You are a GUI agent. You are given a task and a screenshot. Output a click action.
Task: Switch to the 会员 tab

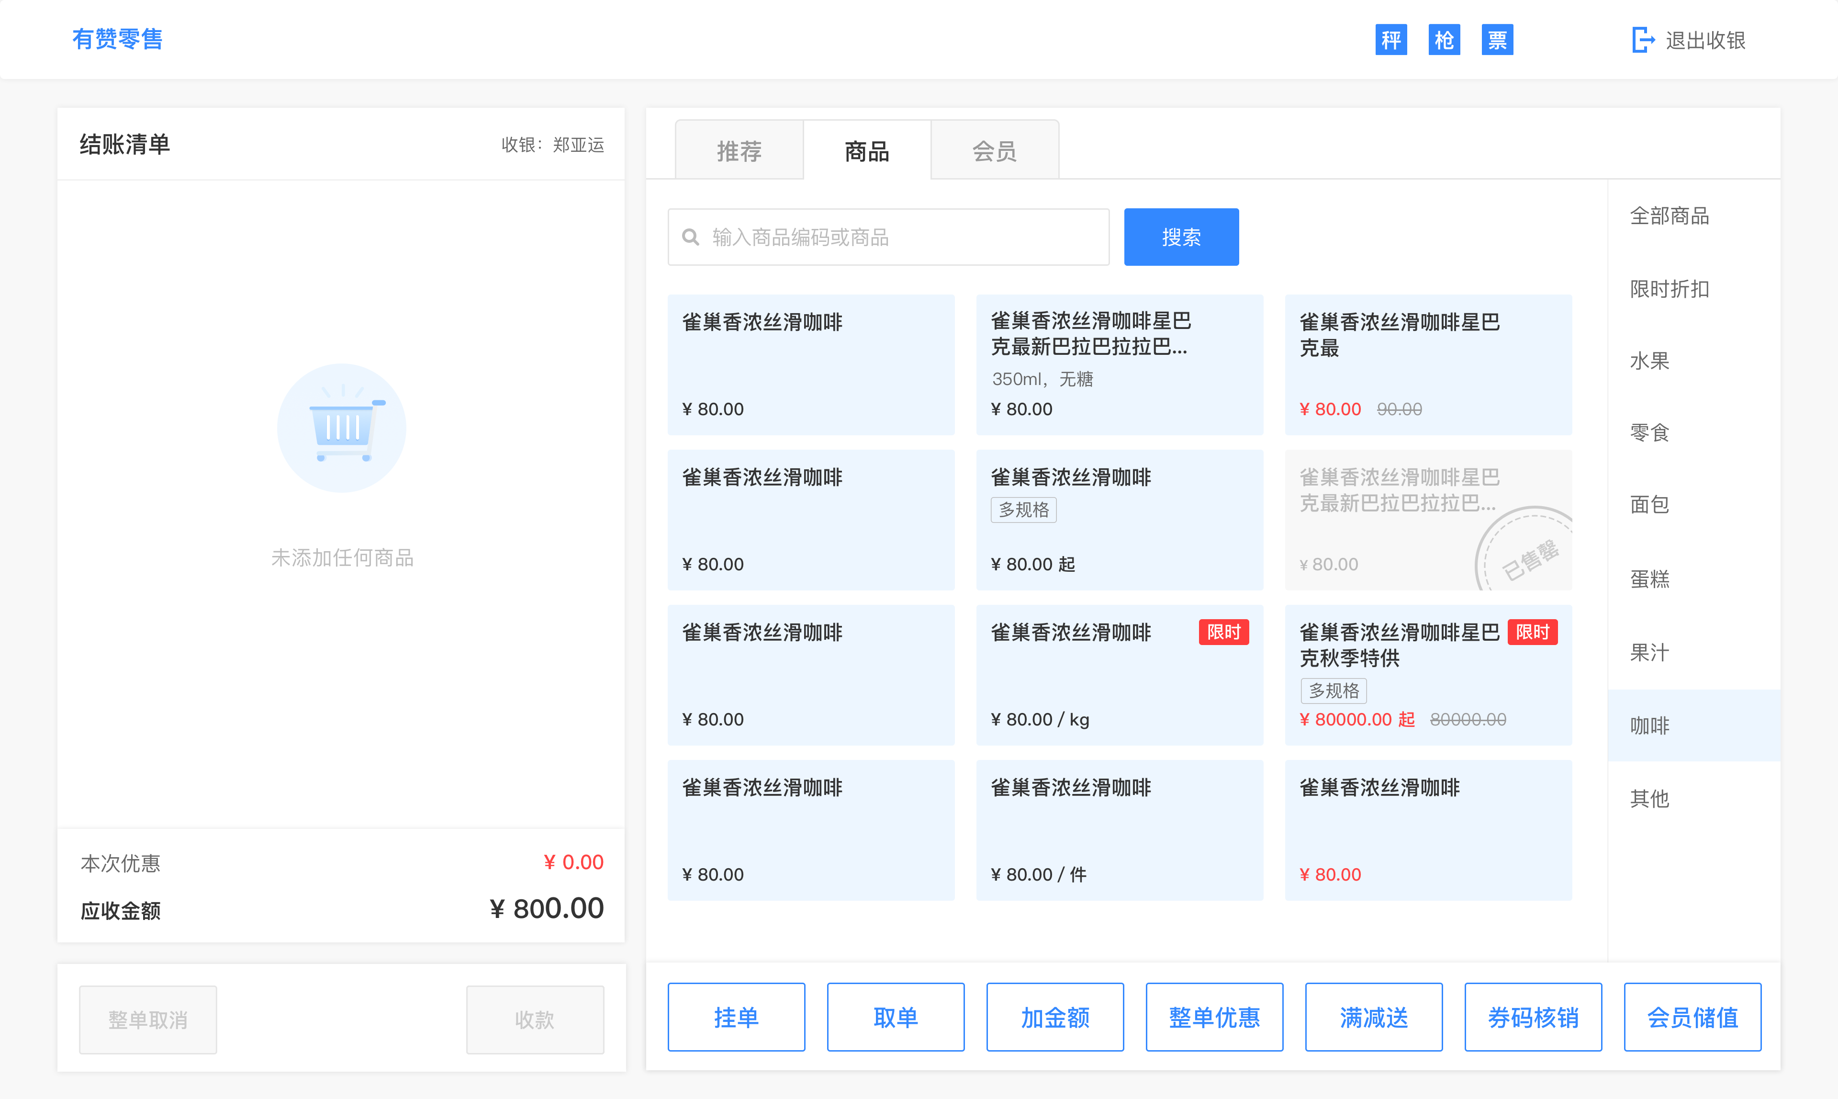[x=994, y=150]
